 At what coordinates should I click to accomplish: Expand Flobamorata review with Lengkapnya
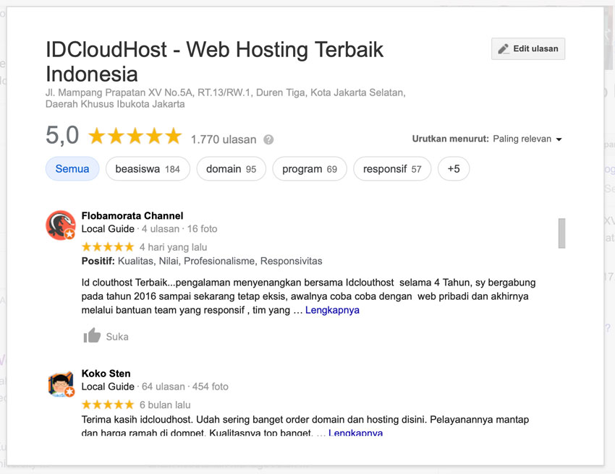pyautogui.click(x=332, y=310)
